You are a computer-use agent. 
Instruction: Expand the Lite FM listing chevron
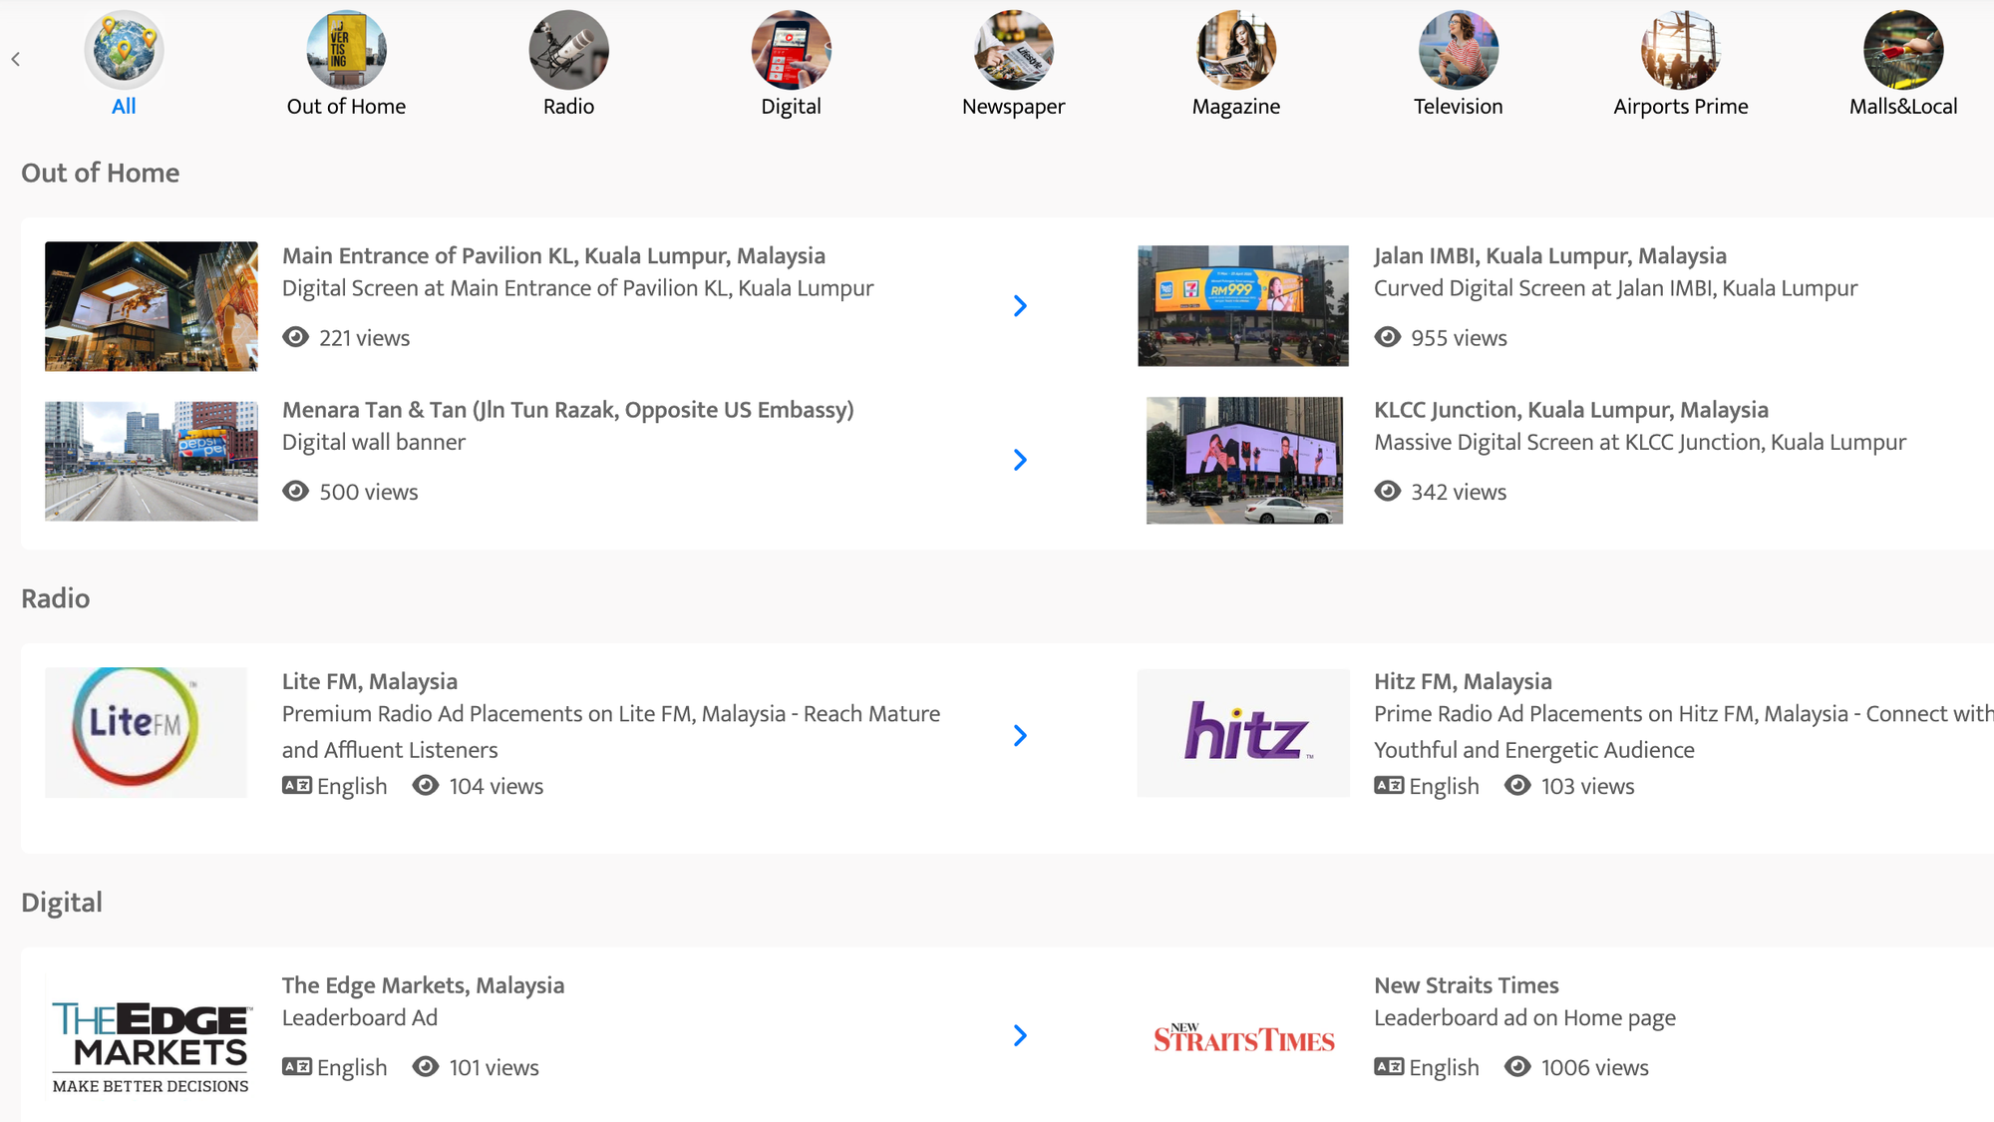point(1020,735)
